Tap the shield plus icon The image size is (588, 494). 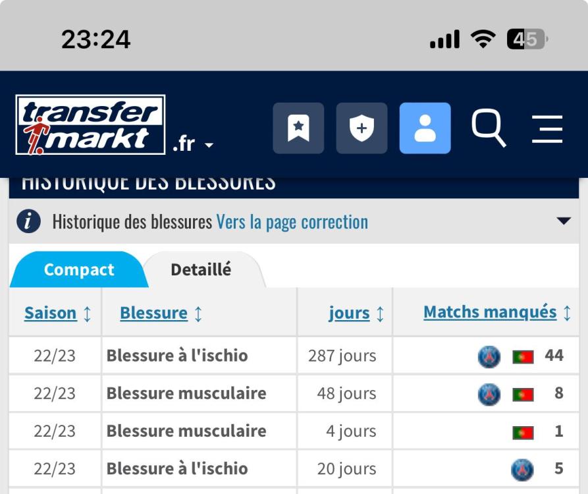tap(361, 128)
